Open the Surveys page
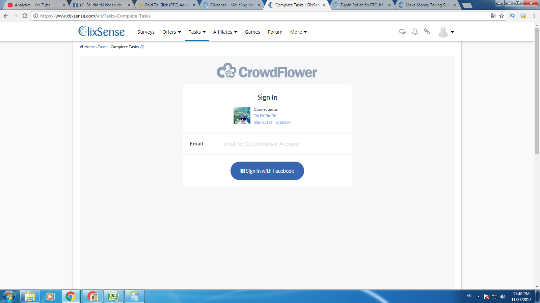The height and width of the screenshot is (303, 540). (x=146, y=32)
